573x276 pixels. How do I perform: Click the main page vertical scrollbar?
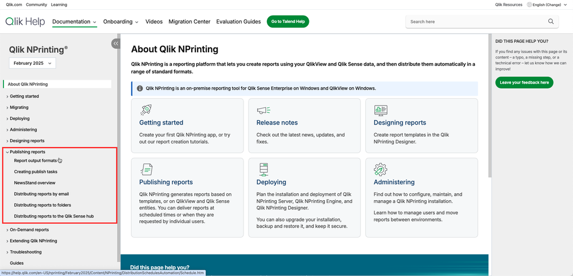pos(490,106)
